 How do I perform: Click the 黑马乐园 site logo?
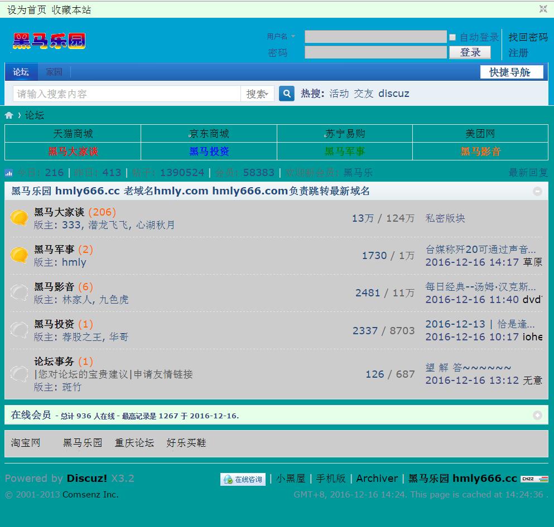click(49, 41)
